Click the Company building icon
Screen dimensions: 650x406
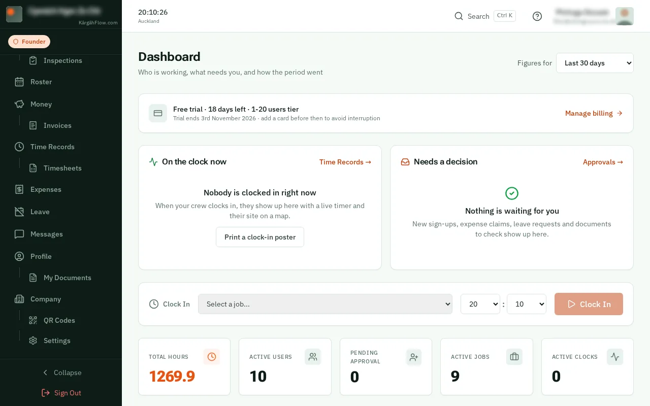pos(19,299)
